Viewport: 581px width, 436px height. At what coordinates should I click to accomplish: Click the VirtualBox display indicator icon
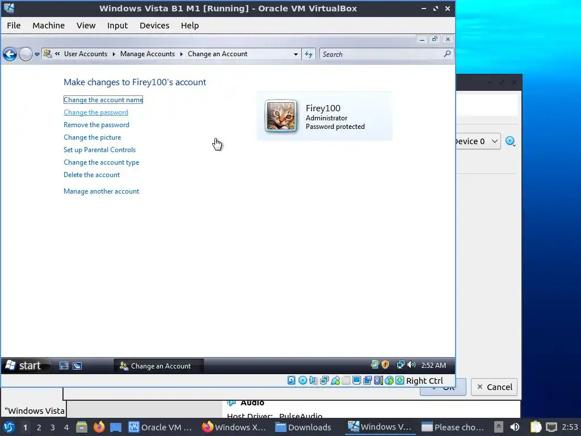(356, 380)
